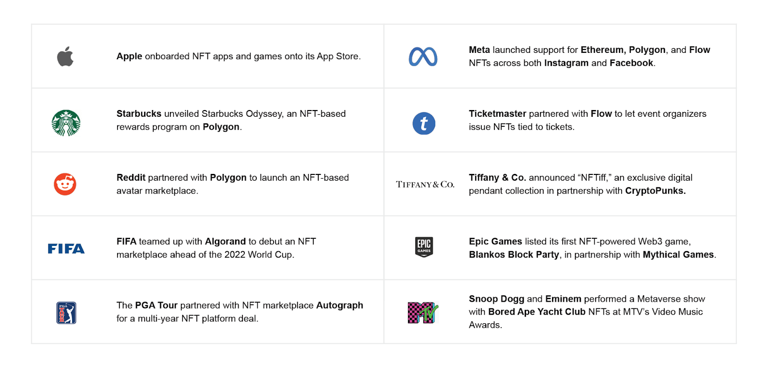768x368 pixels.
Task: Click the Epic Games shield logo
Action: pyautogui.click(x=424, y=247)
